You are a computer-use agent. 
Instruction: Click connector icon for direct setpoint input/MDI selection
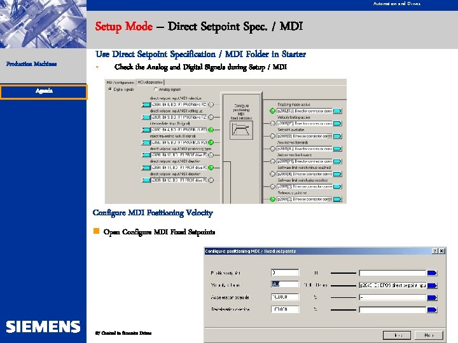coord(146,104)
